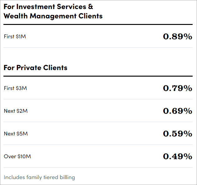Viewport: 197px width, 185px height.
Task: Click the divider between First $3M and Next $2M
Action: coord(98,99)
